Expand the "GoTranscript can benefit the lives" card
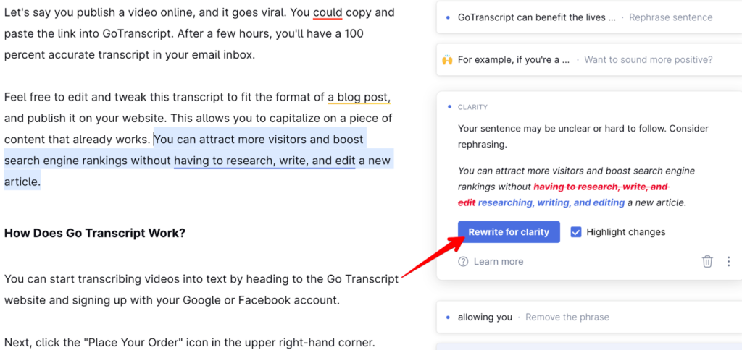The image size is (742, 350). [x=536, y=17]
